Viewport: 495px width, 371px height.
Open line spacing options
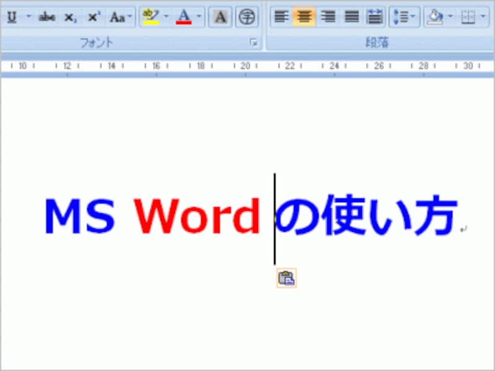pos(405,17)
